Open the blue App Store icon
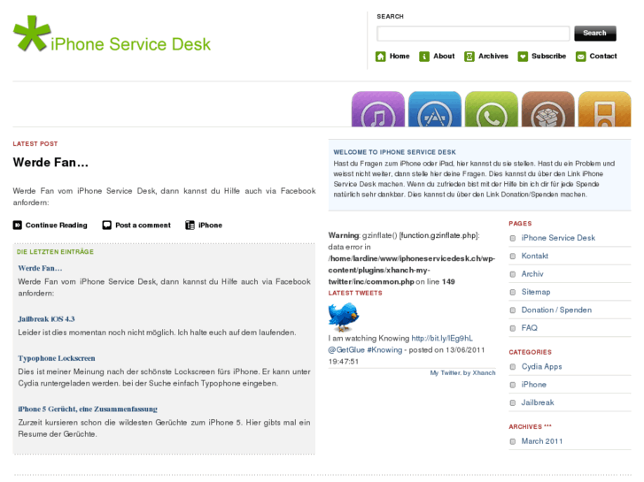Image resolution: width=644 pixels, height=482 pixels. (x=435, y=109)
